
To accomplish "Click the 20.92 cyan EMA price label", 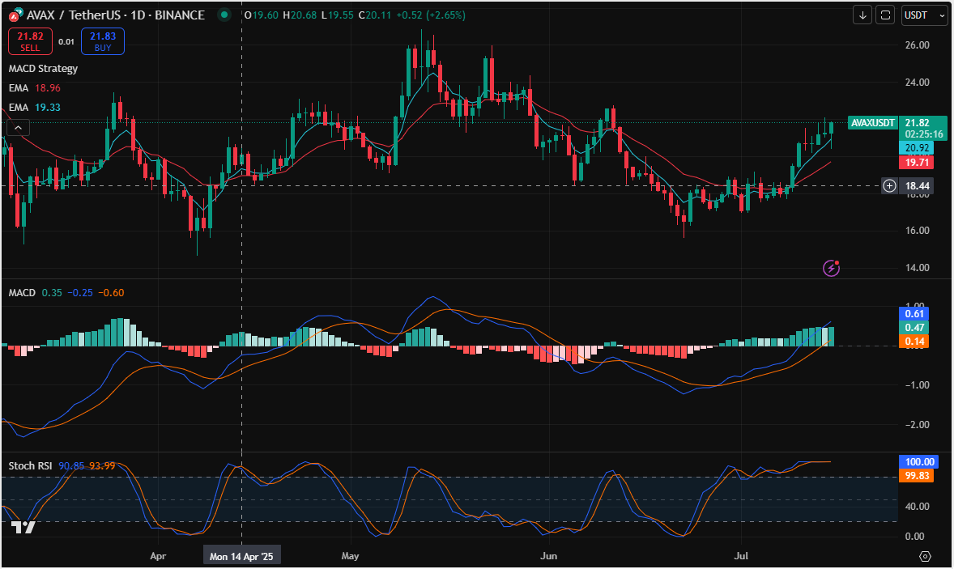I will pos(916,148).
